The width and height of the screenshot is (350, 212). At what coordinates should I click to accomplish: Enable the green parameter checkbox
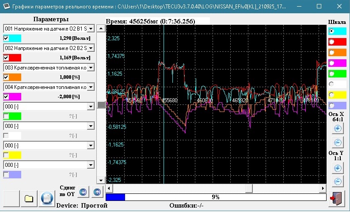6,116
